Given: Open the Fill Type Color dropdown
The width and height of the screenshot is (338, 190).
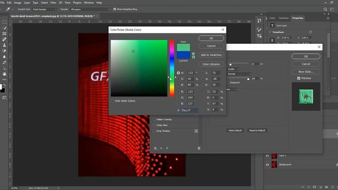Looking at the screenshot, I should (232, 89).
